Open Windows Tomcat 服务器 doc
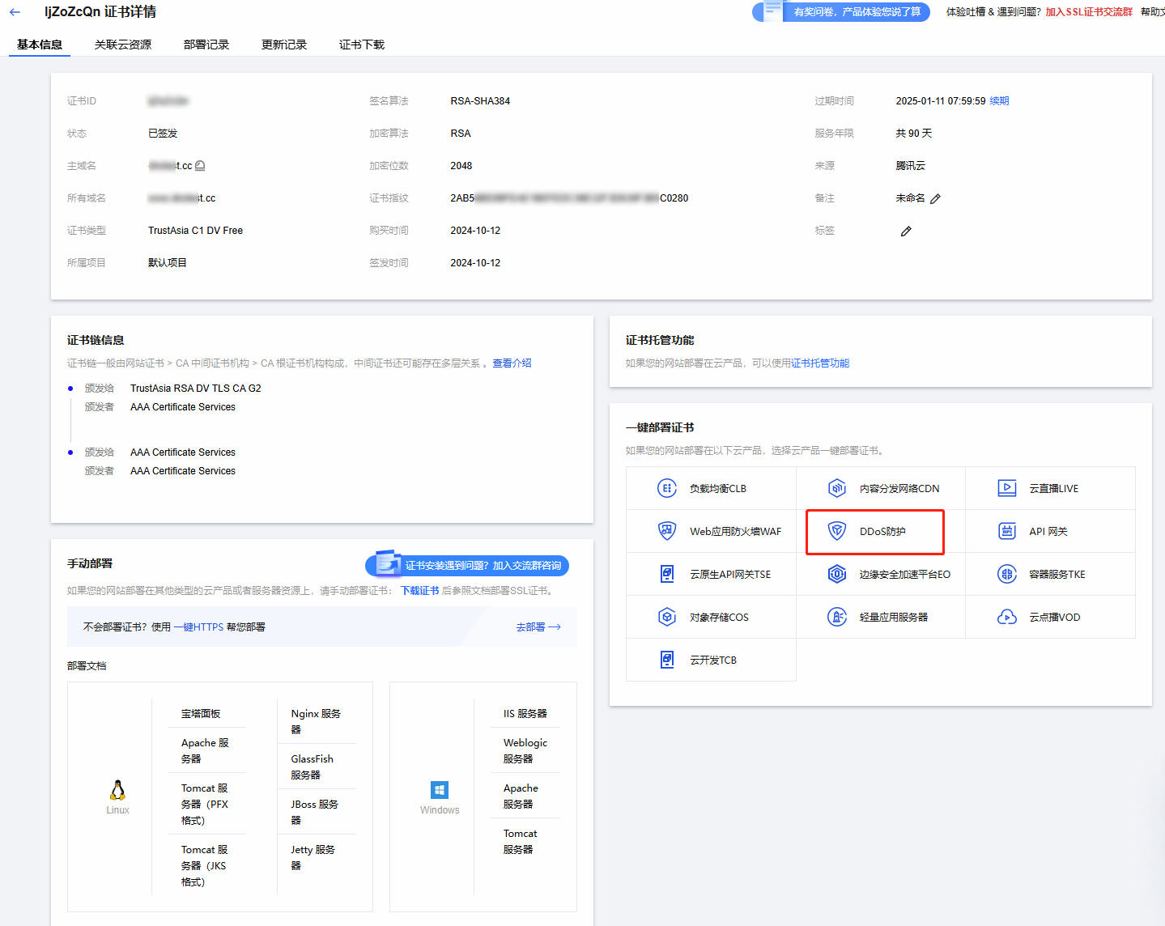The width and height of the screenshot is (1165, 926). point(520,842)
